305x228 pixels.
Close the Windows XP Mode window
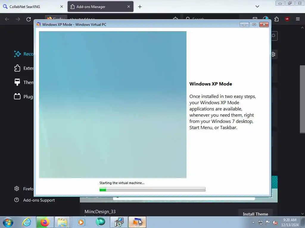coord(264,25)
